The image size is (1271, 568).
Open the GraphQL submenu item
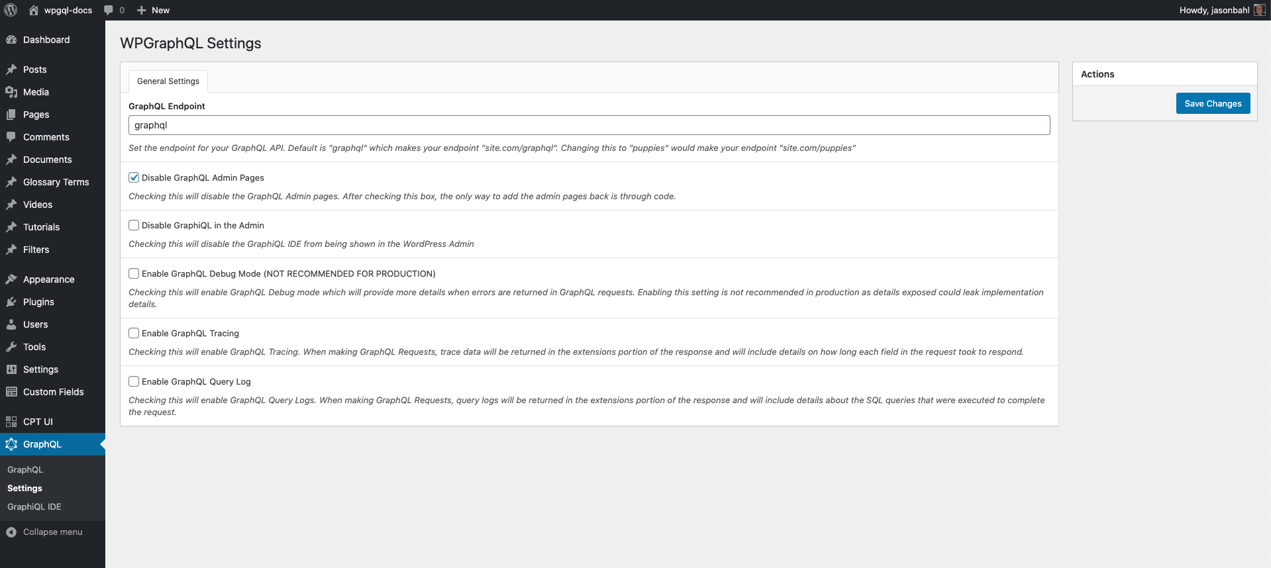(25, 469)
